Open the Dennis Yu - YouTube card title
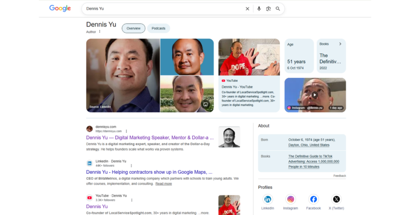Image resolution: width=410 pixels, height=215 pixels. 237,87
